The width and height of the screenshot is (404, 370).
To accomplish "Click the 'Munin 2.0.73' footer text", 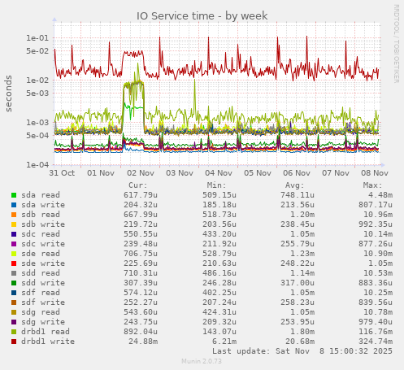I will click(x=202, y=361).
